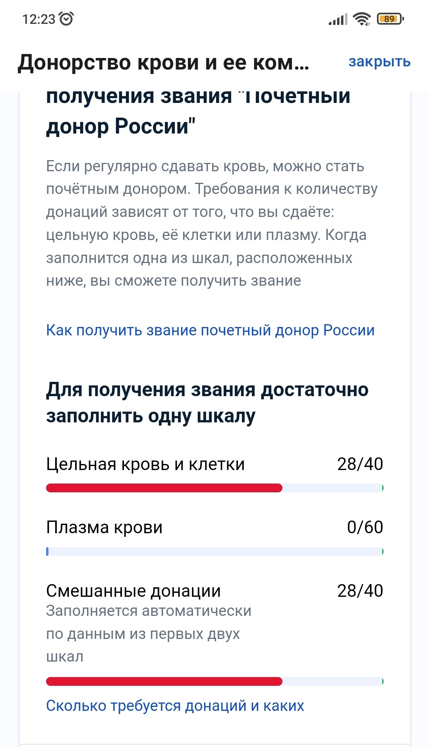Tap the alarm clock status icon

(x=66, y=19)
